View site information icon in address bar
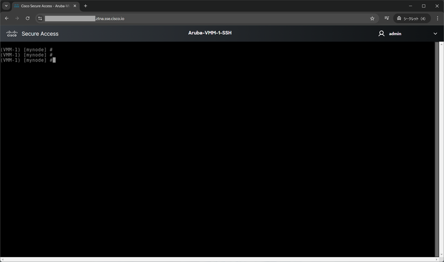The width and height of the screenshot is (444, 262). point(40,18)
